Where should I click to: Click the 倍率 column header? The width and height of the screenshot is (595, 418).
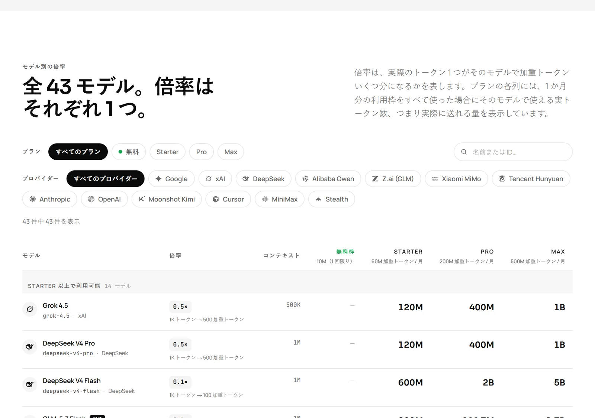175,256
